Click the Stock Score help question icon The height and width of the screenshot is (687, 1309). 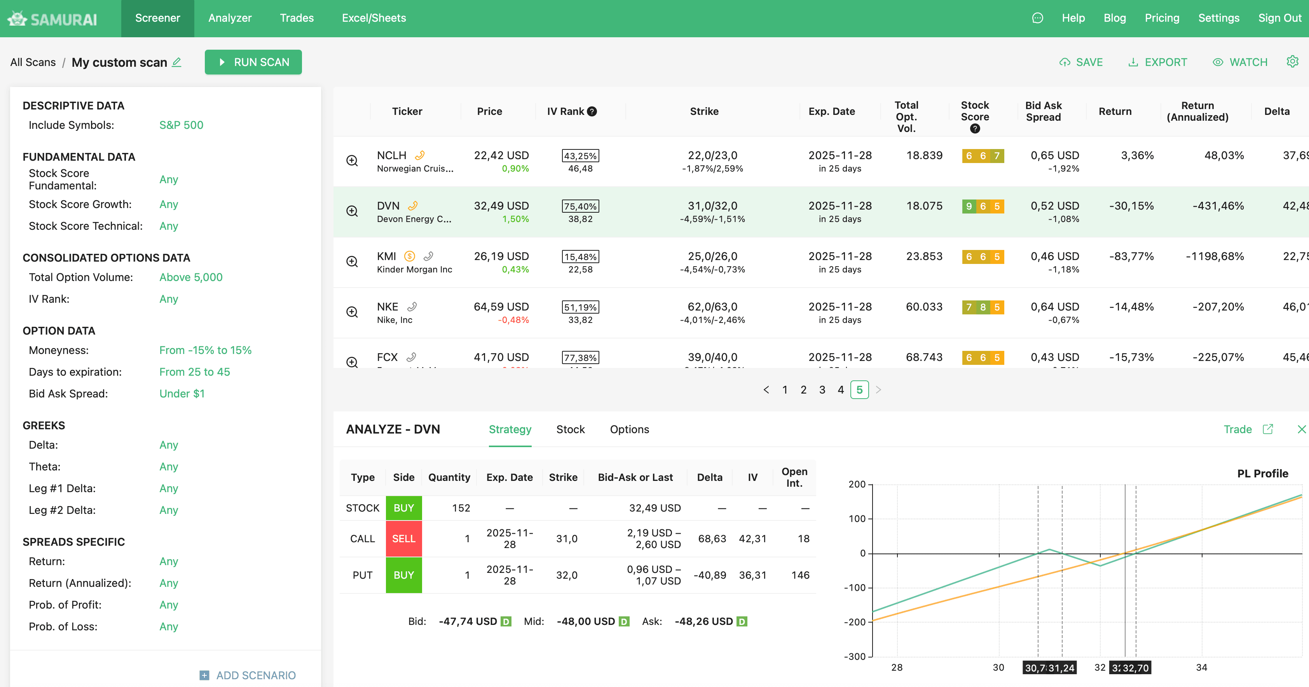(975, 128)
